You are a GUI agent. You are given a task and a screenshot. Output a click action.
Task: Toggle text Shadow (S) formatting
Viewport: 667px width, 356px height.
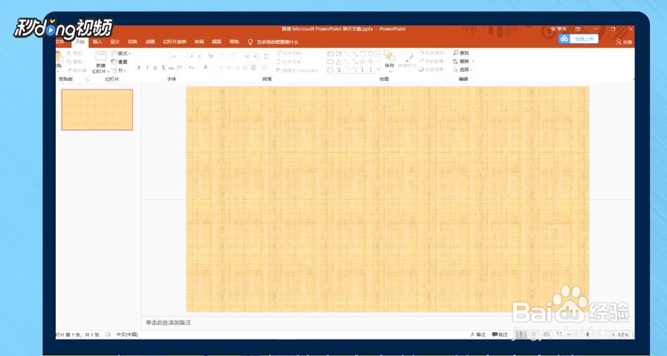pyautogui.click(x=163, y=68)
